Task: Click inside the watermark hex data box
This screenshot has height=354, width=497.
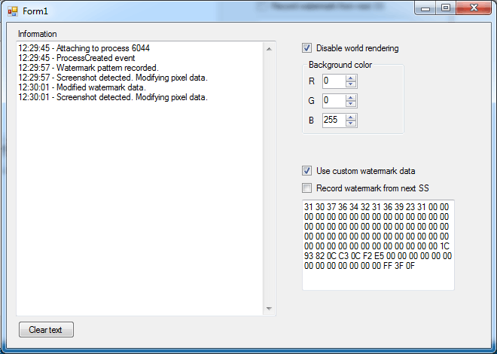Action: [x=378, y=245]
